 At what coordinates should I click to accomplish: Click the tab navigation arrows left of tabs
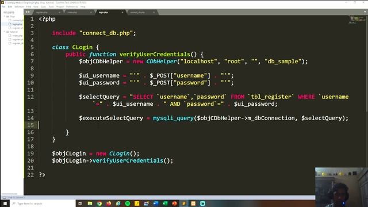click(x=28, y=12)
